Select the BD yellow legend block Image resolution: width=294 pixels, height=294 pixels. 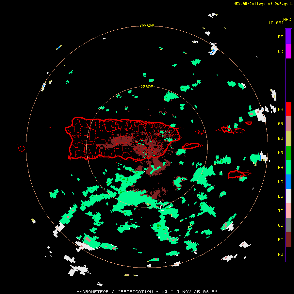[x=288, y=139]
